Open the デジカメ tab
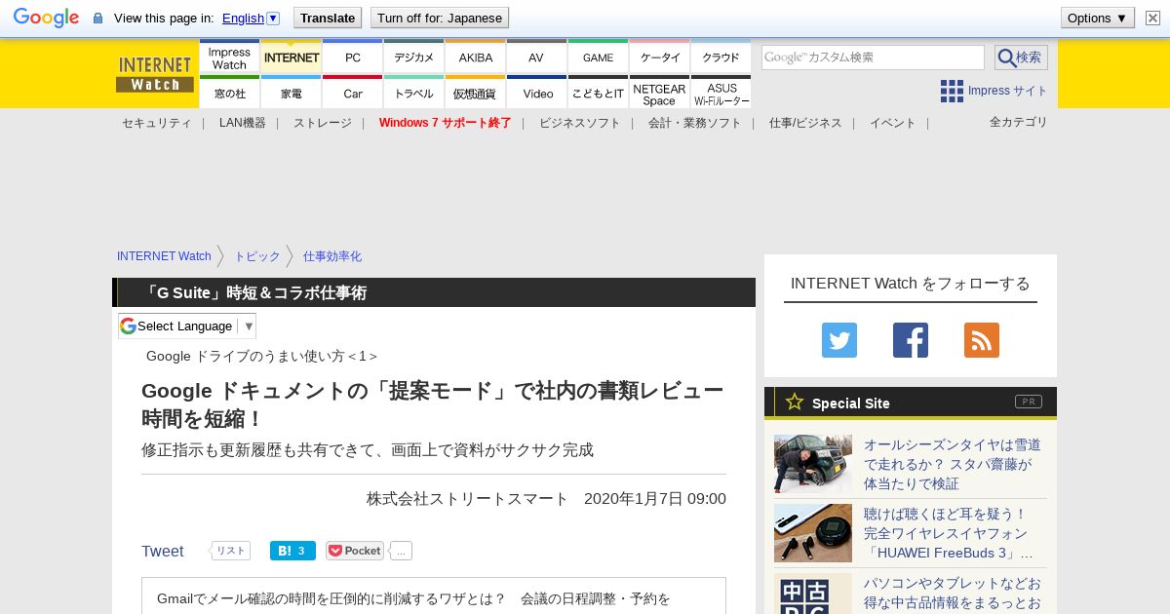Viewport: 1170px width, 614px height. point(413,58)
